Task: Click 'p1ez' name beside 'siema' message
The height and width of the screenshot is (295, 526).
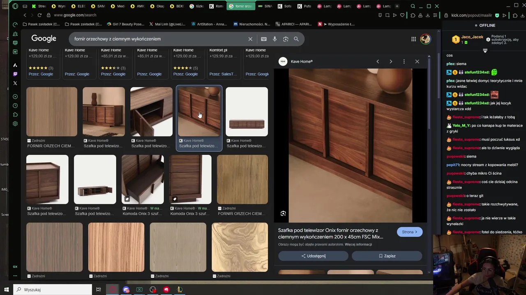Action: point(450,64)
